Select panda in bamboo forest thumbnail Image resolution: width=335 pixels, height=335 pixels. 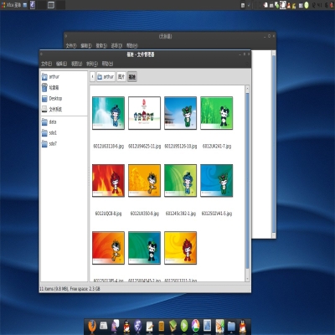pyautogui.click(x=217, y=113)
